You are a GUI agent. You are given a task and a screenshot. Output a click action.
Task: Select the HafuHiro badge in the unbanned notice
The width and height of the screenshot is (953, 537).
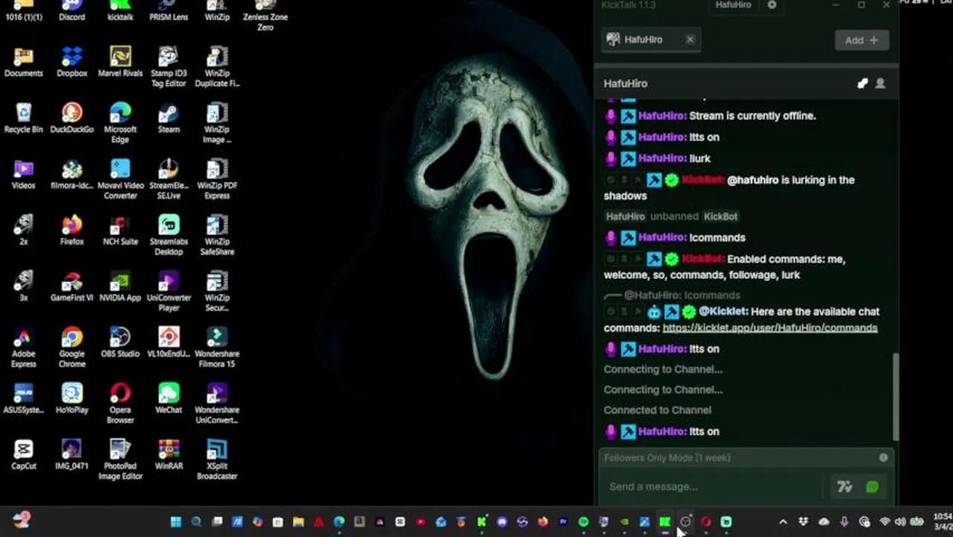625,216
